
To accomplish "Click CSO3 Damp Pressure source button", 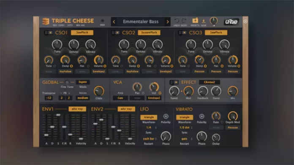I will (199, 72).
